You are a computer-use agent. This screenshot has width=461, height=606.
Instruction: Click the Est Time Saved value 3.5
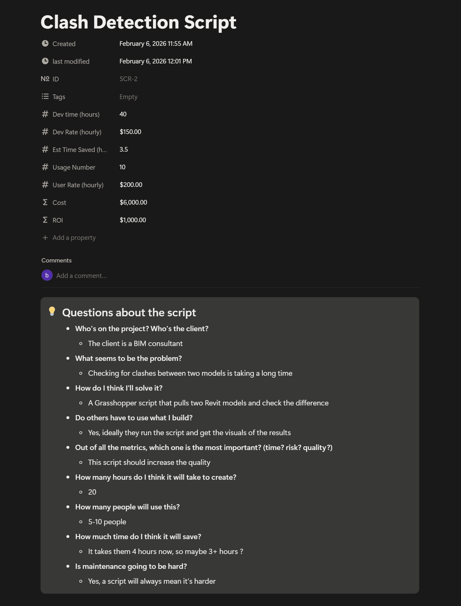click(x=124, y=149)
